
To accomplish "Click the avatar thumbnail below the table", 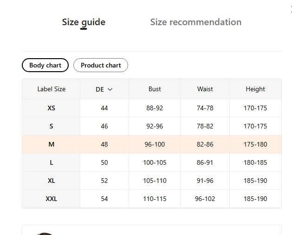I will coord(44,233).
